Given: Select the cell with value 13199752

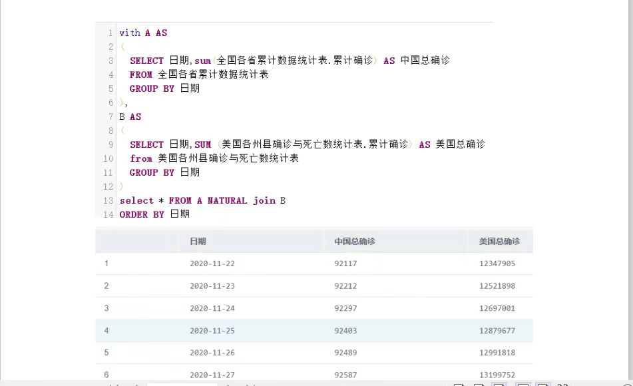Looking at the screenshot, I should pyautogui.click(x=497, y=375).
